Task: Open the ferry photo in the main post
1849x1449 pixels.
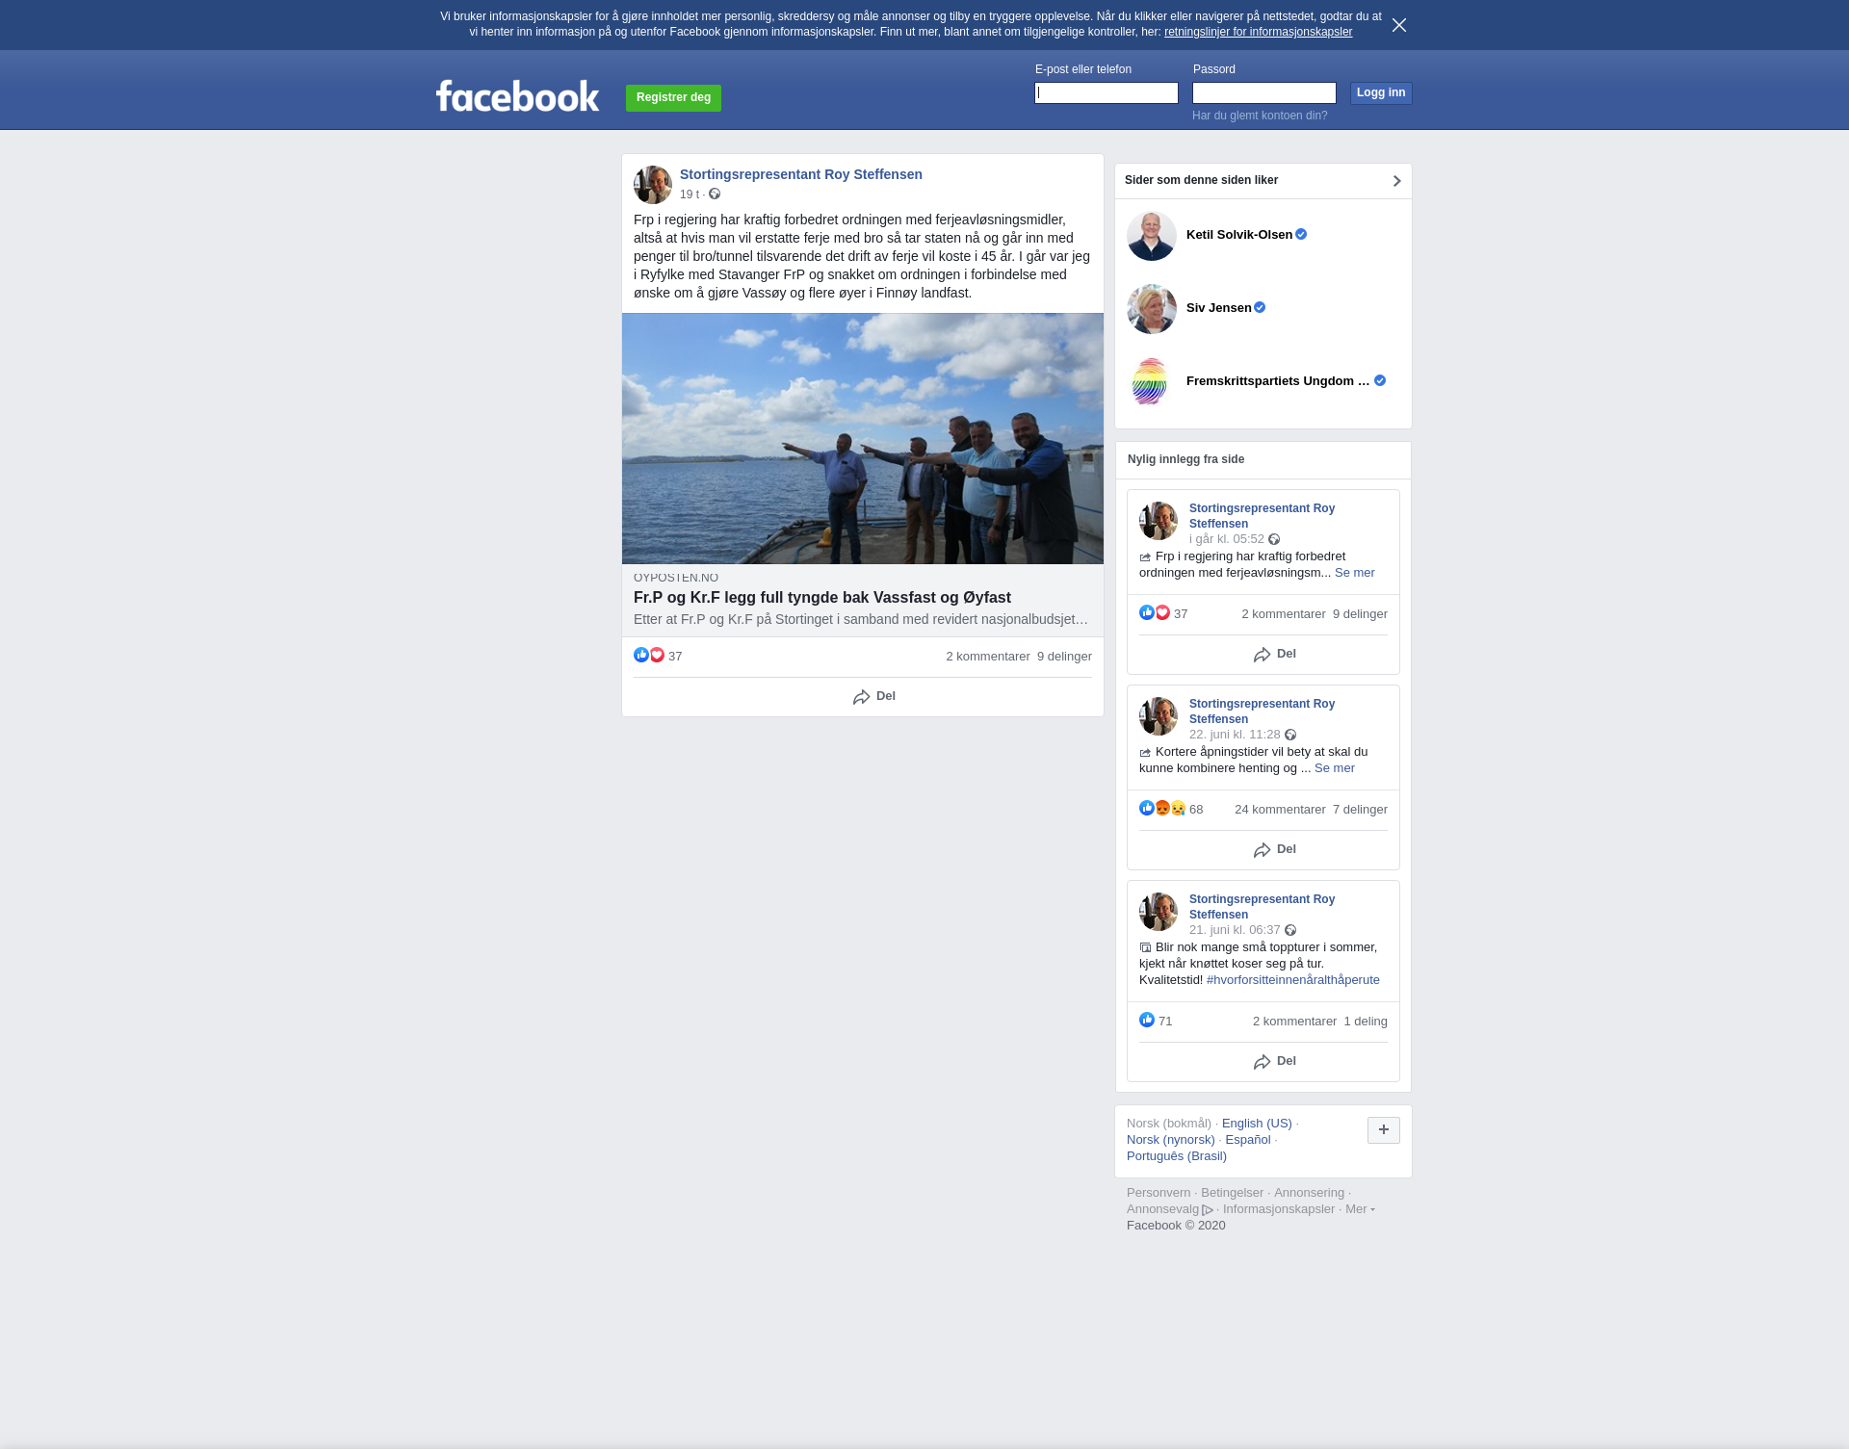Action: pyautogui.click(x=863, y=438)
